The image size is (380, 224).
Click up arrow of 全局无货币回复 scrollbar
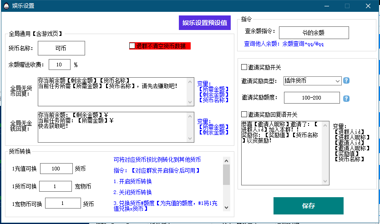190,82
